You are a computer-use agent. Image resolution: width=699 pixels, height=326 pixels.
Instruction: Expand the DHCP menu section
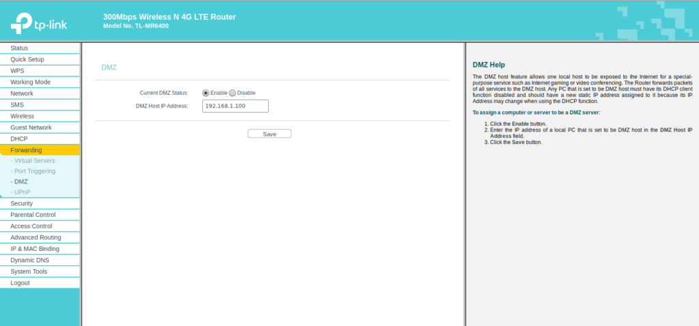click(x=19, y=138)
